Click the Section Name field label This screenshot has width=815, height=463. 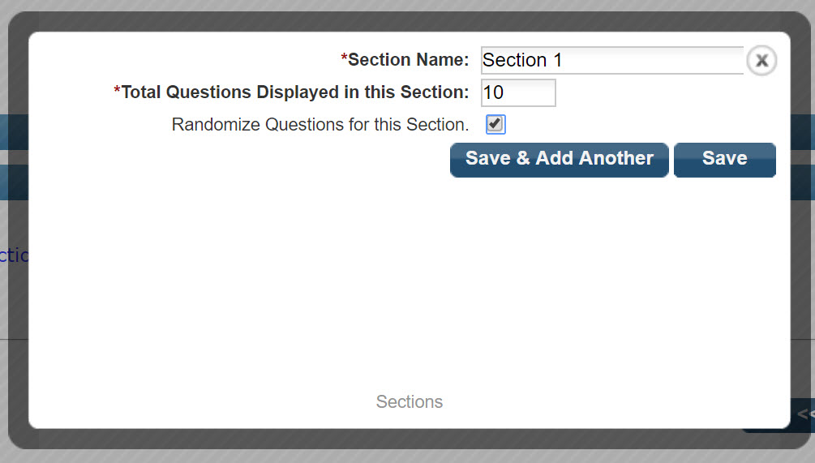[408, 60]
